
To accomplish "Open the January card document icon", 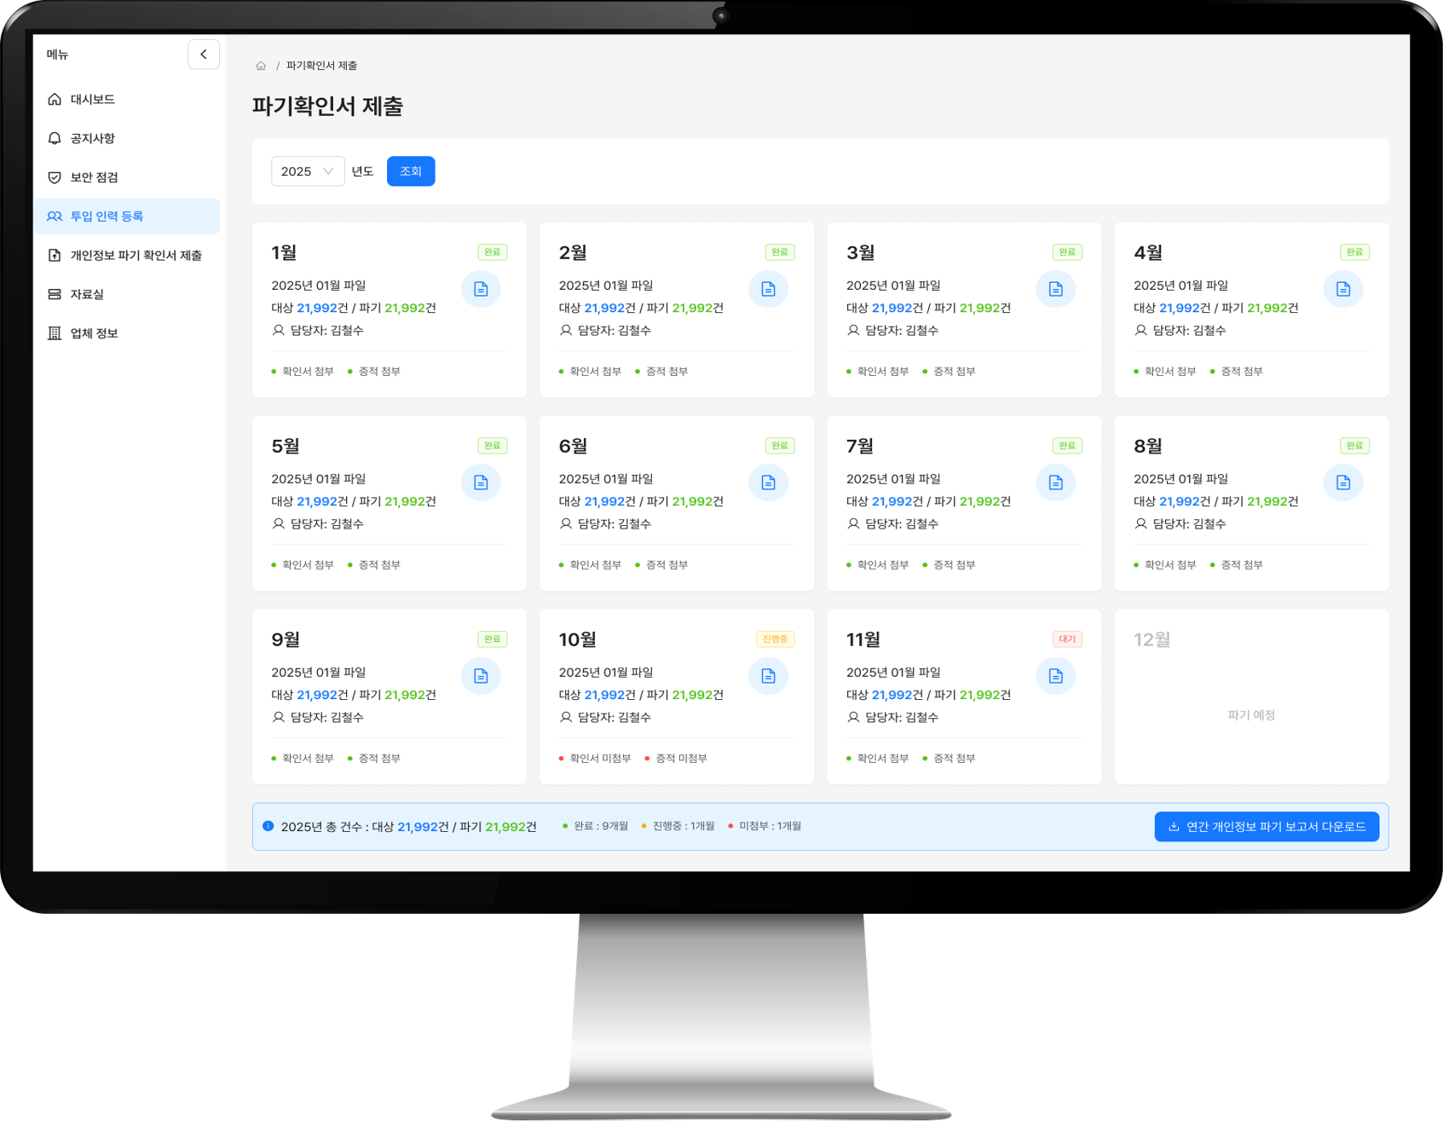I will [x=481, y=289].
